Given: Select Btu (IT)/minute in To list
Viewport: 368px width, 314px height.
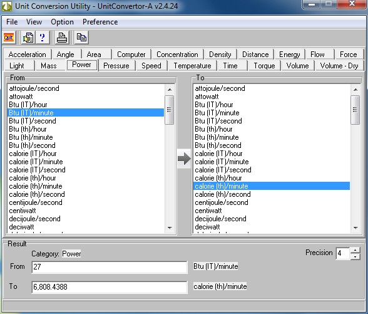Looking at the screenshot, I should pos(272,113).
